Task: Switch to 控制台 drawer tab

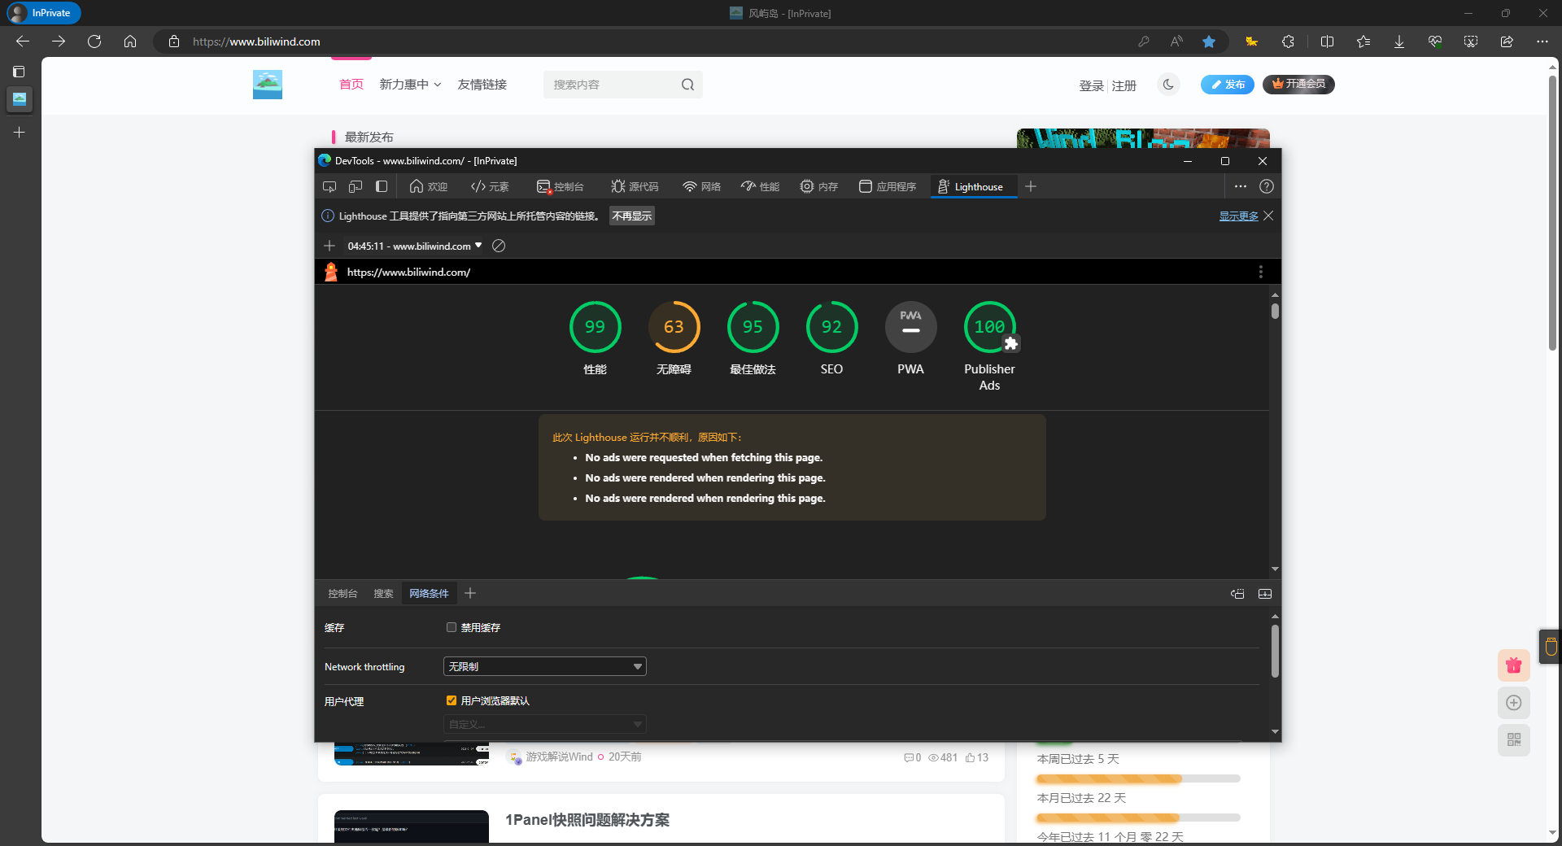Action: 343,594
